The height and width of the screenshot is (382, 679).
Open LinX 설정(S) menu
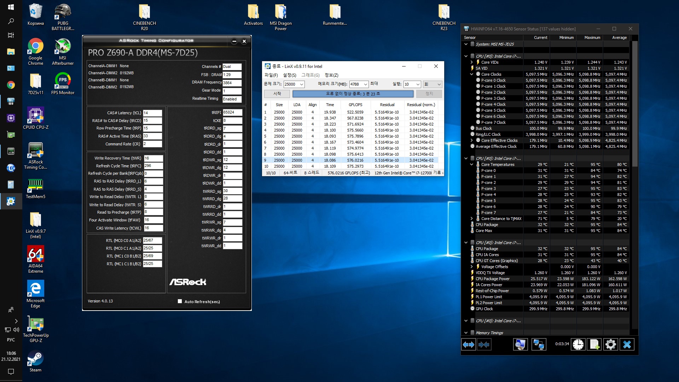click(x=289, y=75)
